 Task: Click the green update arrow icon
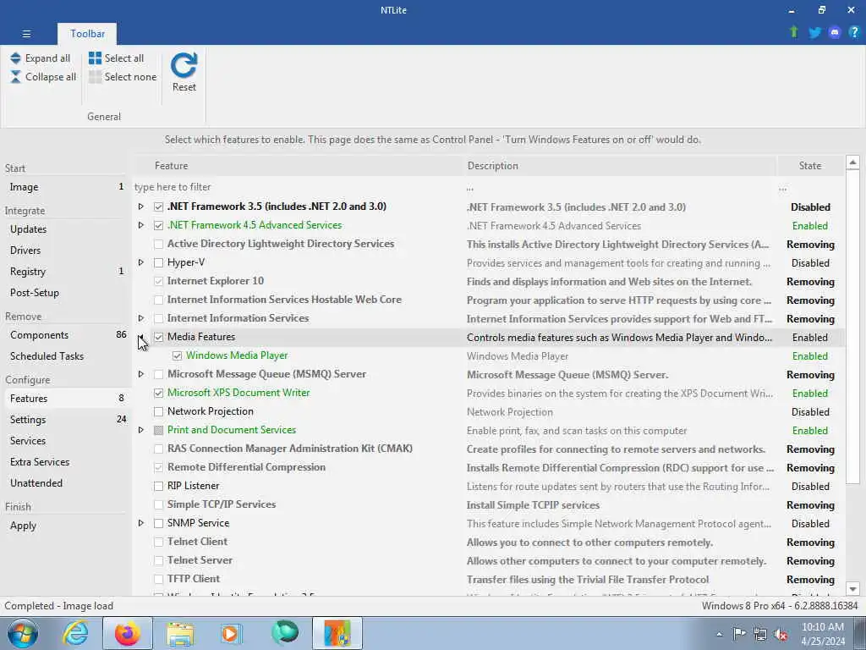click(793, 32)
